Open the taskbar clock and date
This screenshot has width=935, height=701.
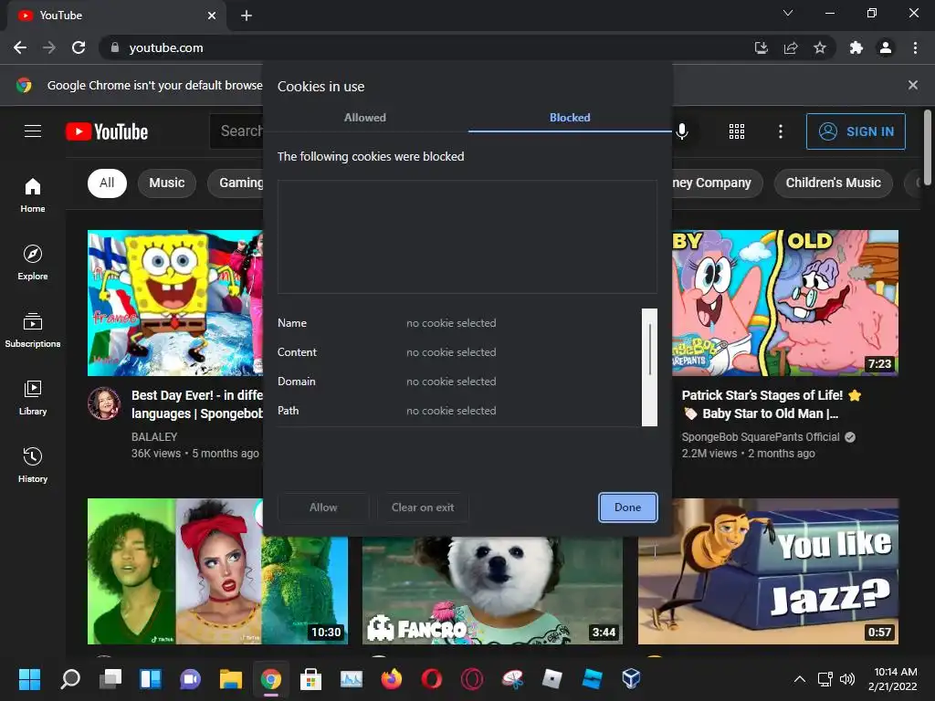click(x=892, y=679)
